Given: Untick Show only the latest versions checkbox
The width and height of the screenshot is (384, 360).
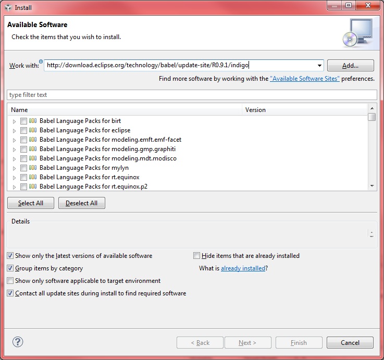Looking at the screenshot, I should point(10,256).
